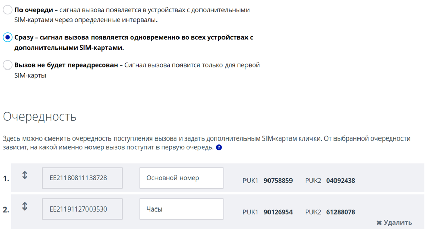Click the blue help question mark icon
The image size is (425, 231).
[219, 148]
